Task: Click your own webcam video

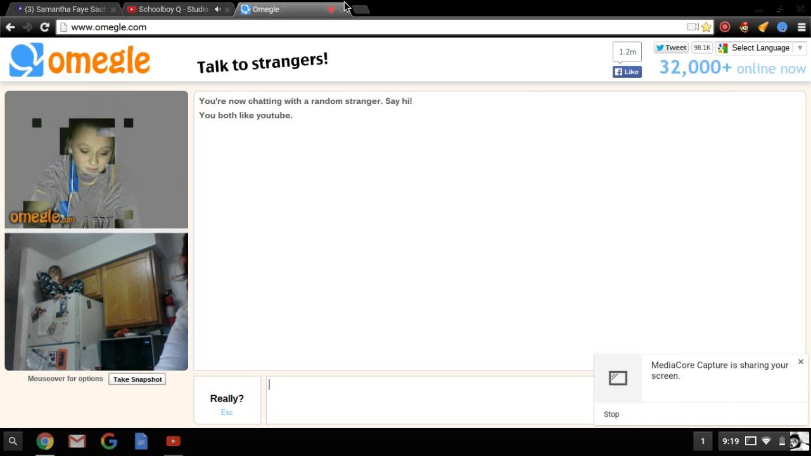Action: (x=96, y=301)
